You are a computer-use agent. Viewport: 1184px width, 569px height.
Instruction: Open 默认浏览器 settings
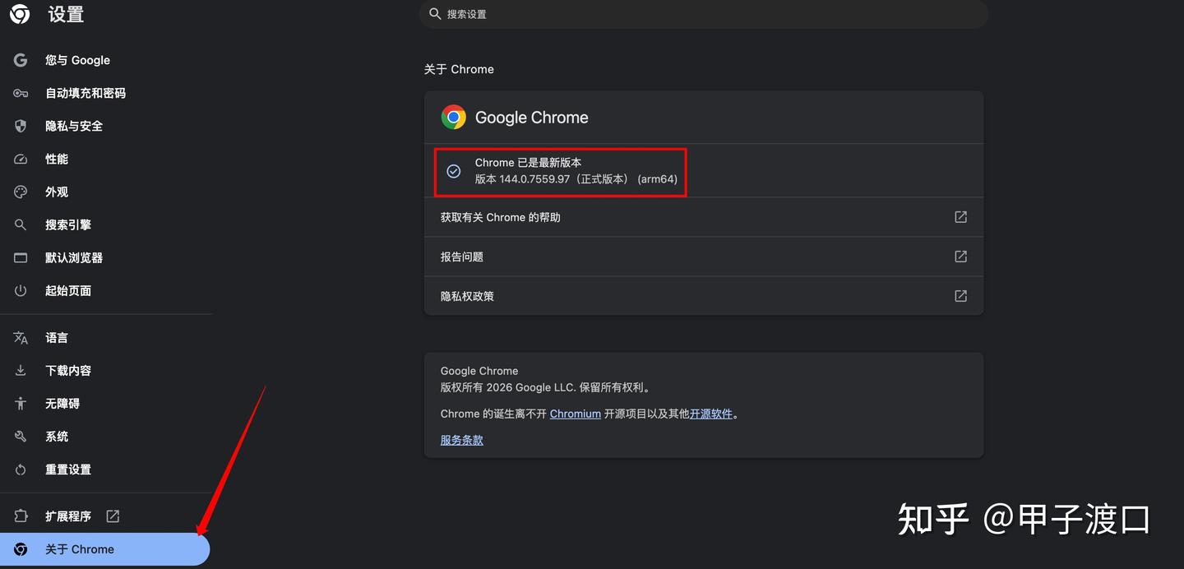(x=105, y=257)
